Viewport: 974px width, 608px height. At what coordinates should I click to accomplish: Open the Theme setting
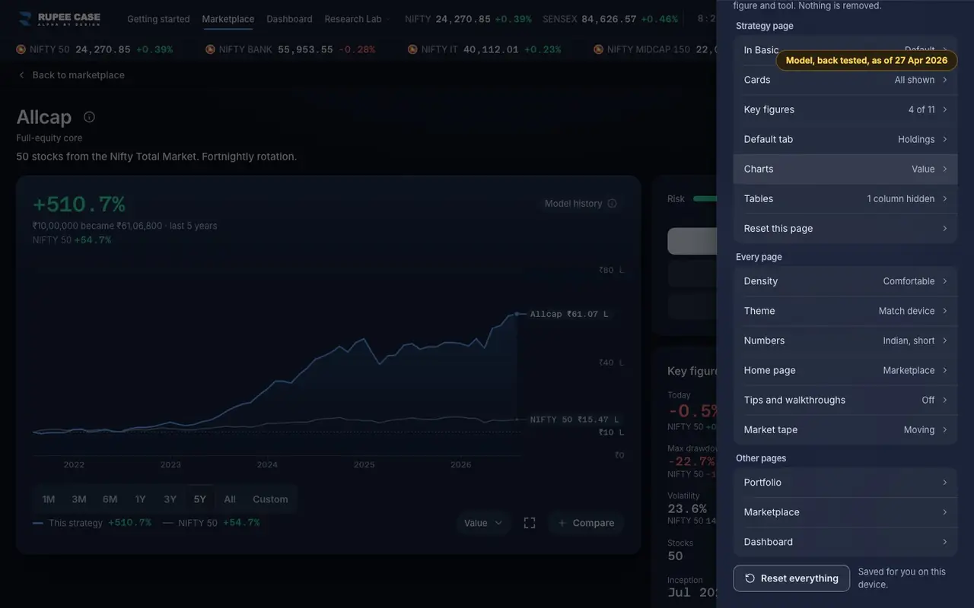pos(845,311)
